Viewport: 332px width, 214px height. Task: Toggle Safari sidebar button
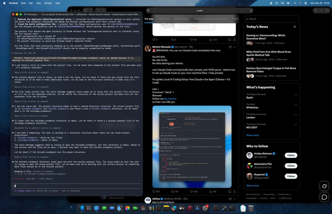[86, 10]
